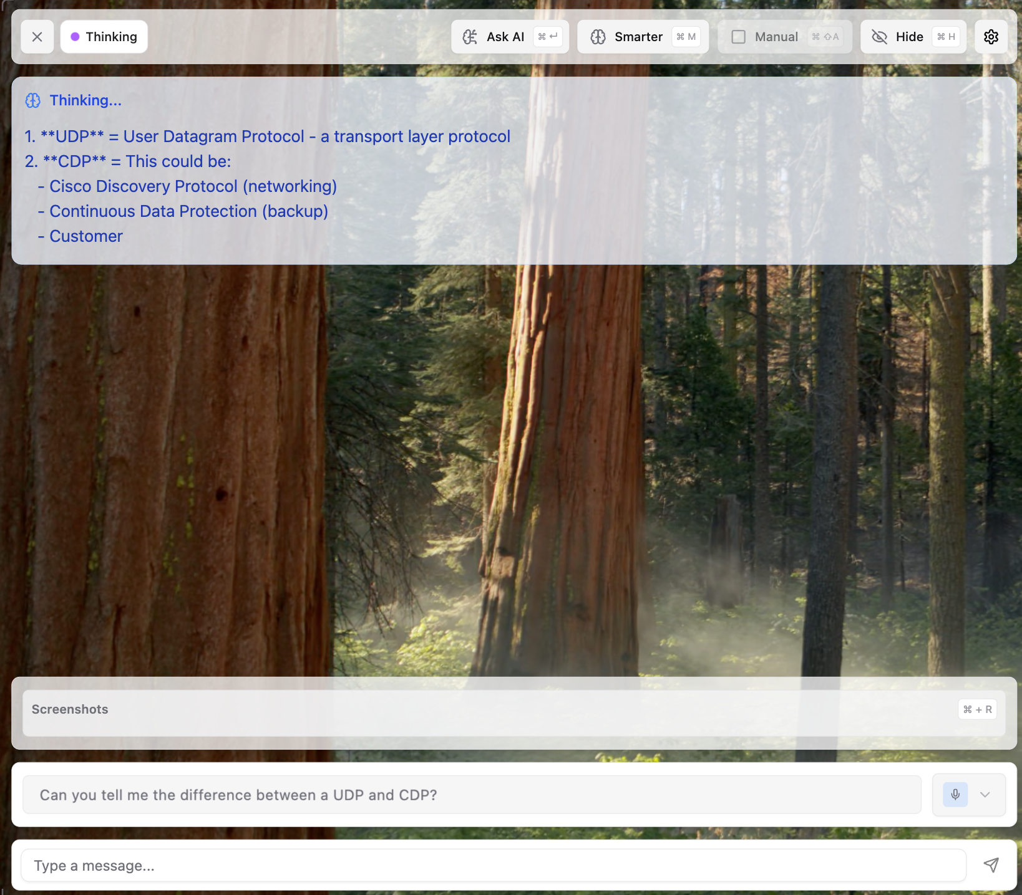The image size is (1022, 895).
Task: Click the X icon to close the overlay
Action: tap(37, 36)
